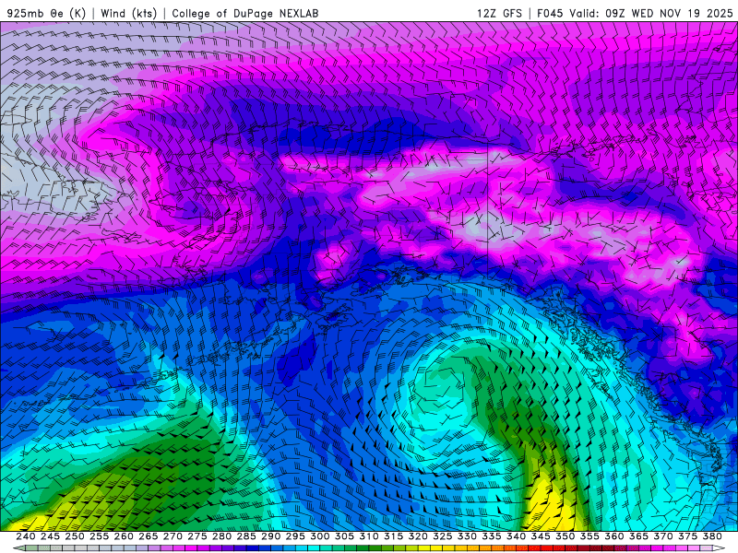
Task: Click the "Wind (kts)" header label
Action: click(129, 13)
